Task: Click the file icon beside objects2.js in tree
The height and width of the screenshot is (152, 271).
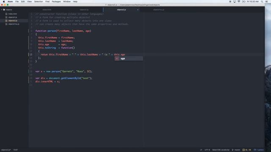Action: 6,21
